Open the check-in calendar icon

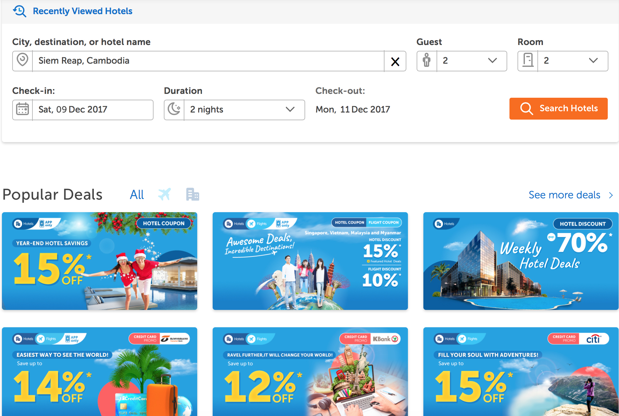click(22, 110)
